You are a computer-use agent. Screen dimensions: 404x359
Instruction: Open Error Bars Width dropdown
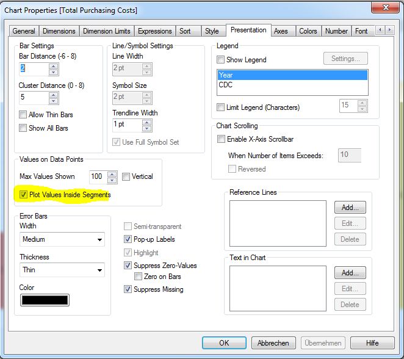(62, 239)
